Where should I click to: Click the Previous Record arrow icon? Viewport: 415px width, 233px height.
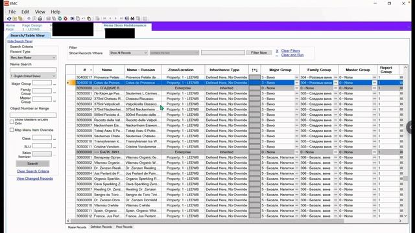point(110,19)
